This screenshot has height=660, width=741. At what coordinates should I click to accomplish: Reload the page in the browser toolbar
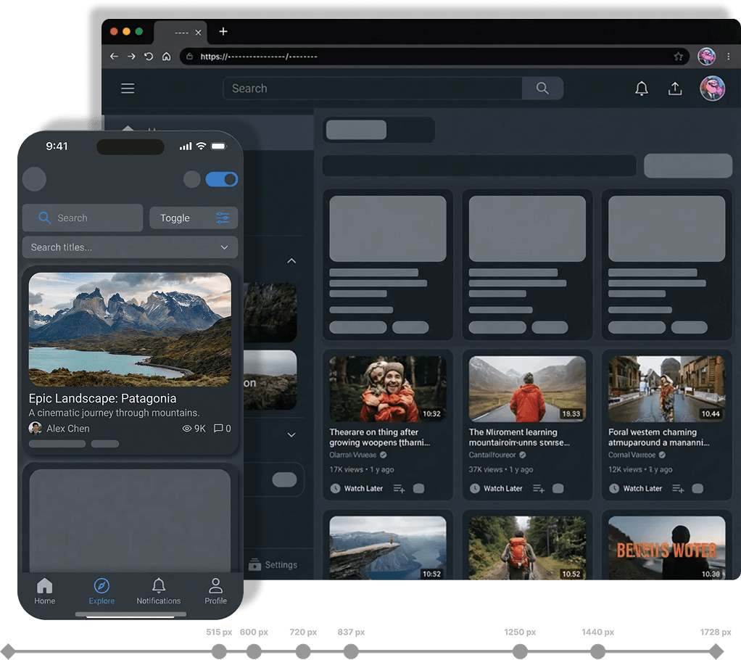pyautogui.click(x=149, y=57)
